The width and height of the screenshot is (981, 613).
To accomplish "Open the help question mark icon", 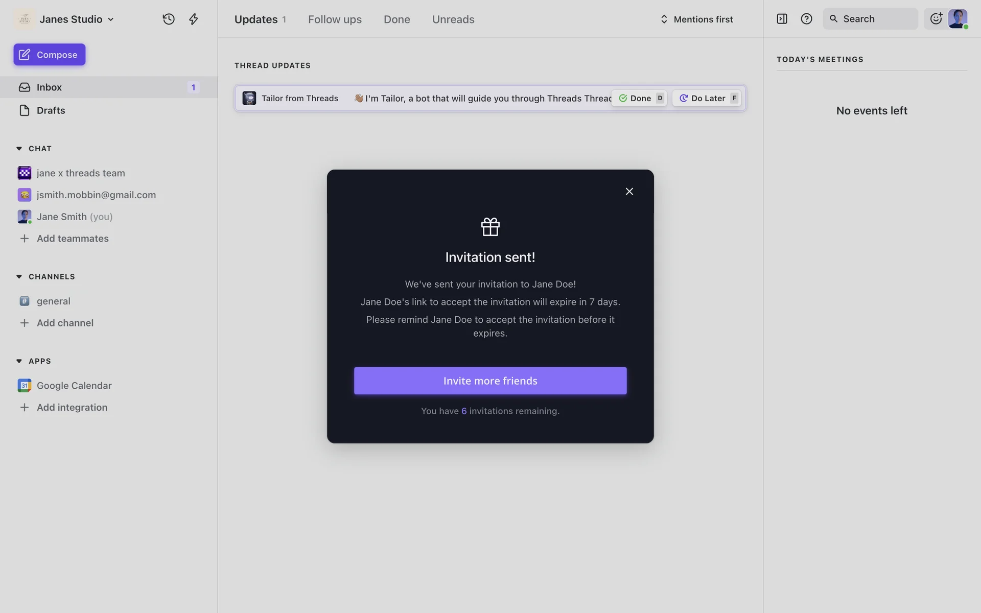I will click(806, 19).
